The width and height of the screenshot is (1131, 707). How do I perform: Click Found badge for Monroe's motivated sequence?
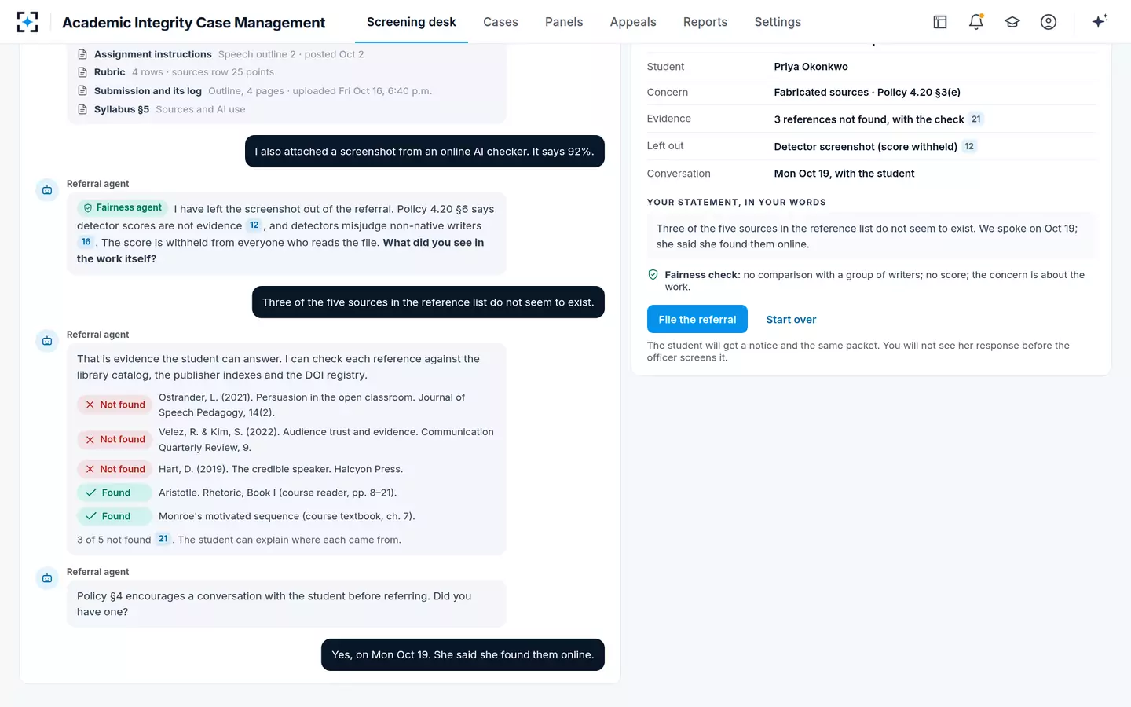click(114, 516)
